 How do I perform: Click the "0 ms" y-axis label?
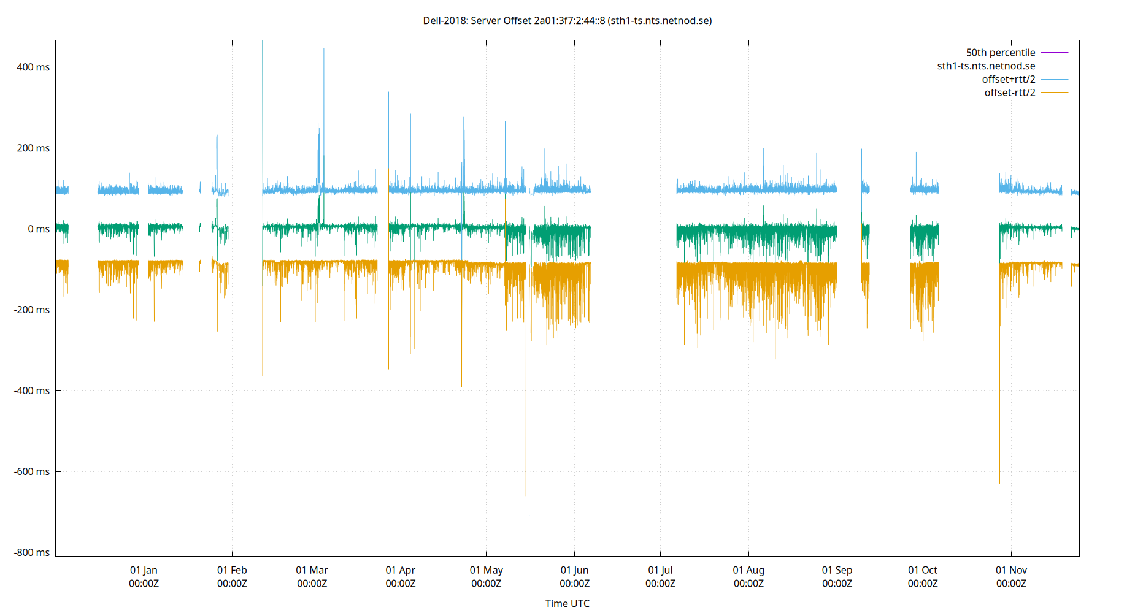pos(38,229)
